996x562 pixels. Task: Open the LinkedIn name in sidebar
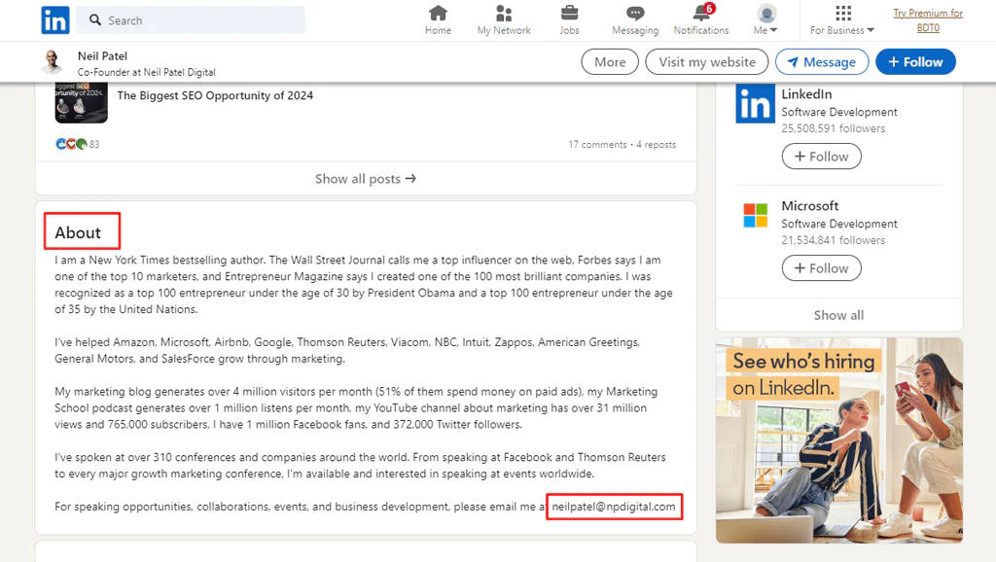(806, 94)
